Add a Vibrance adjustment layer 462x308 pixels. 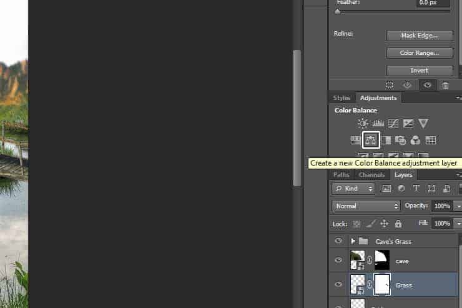coord(423,124)
